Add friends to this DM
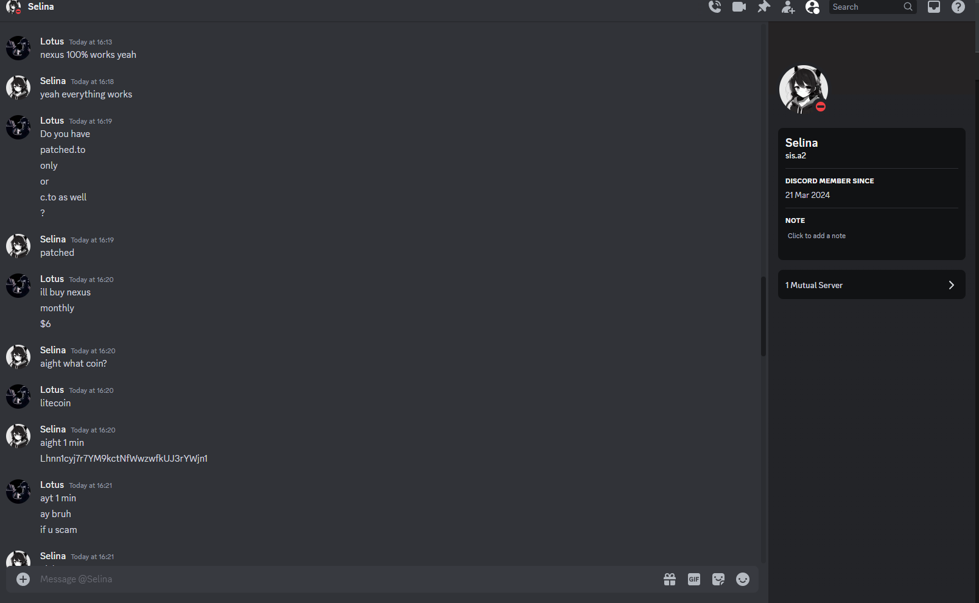Image resolution: width=979 pixels, height=603 pixels. 788,7
